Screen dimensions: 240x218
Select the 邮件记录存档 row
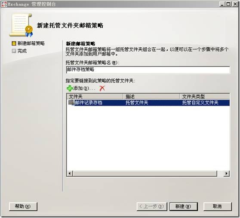148,102
